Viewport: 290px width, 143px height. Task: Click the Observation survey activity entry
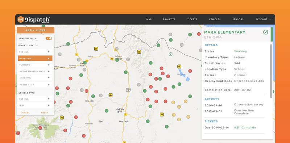(x=249, y=104)
